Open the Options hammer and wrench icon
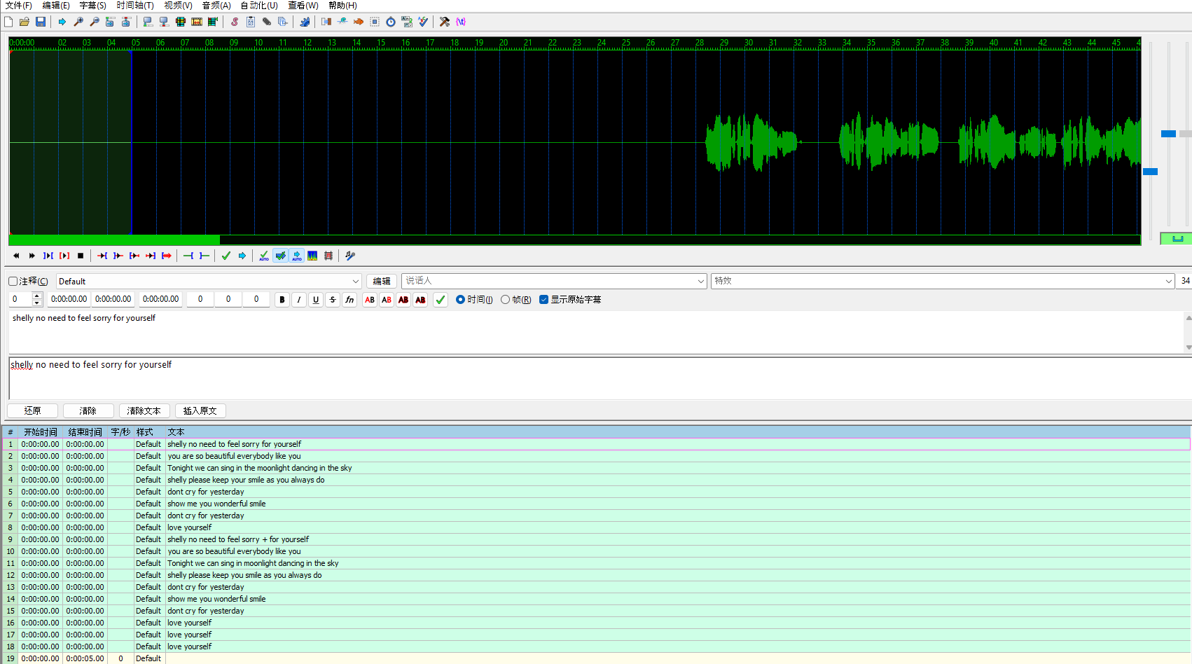The image size is (1192, 664). click(x=444, y=22)
